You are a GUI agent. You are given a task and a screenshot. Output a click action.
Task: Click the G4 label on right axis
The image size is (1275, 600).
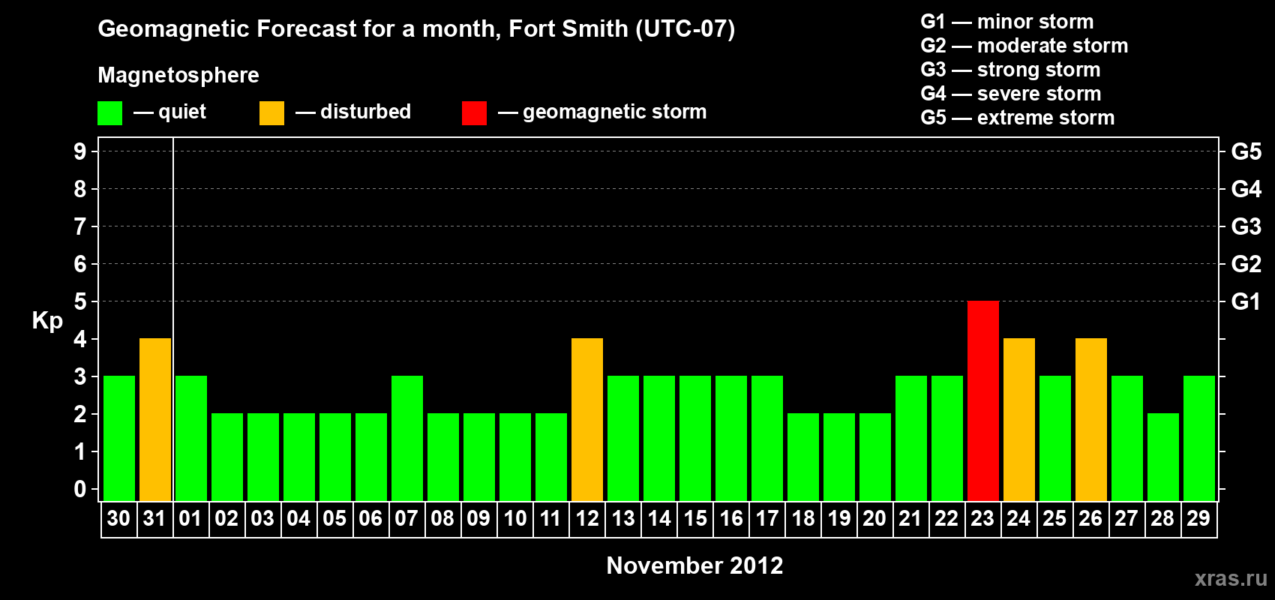(1246, 189)
